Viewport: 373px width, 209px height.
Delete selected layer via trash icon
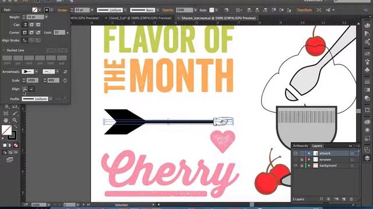pos(351,199)
